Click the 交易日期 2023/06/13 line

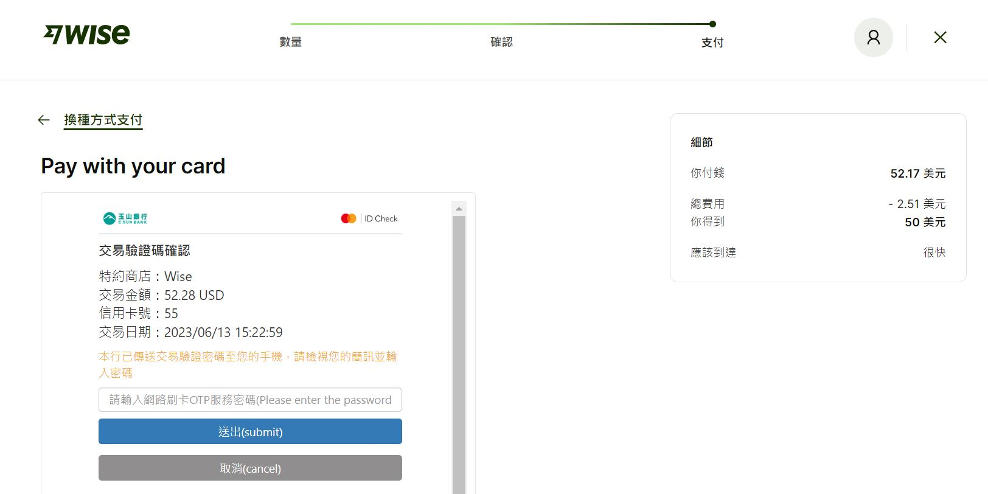click(190, 332)
